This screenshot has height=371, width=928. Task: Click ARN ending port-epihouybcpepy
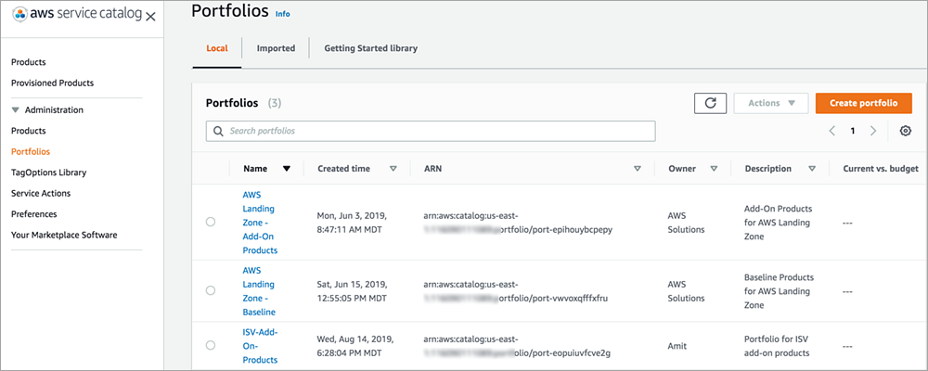tap(519, 223)
